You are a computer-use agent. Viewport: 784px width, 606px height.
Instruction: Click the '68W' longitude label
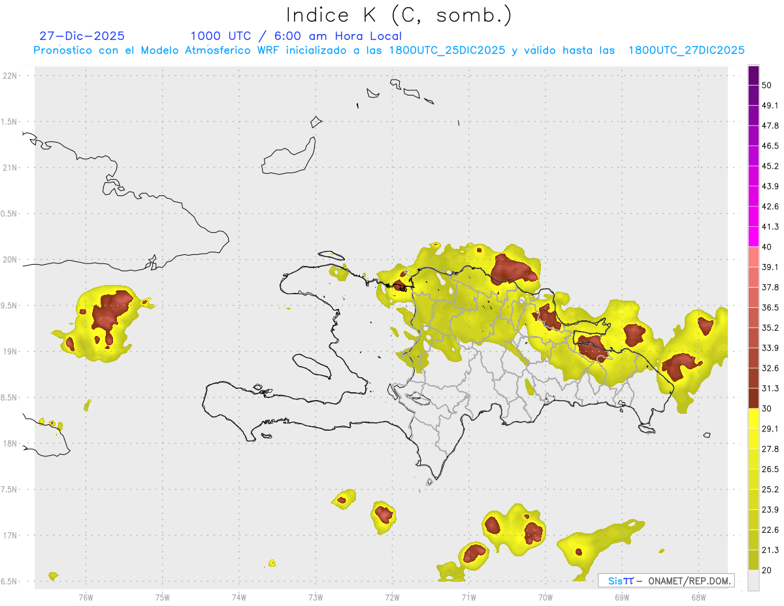point(698,597)
